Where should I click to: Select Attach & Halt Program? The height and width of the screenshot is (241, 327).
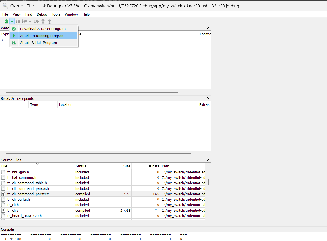click(x=44, y=43)
